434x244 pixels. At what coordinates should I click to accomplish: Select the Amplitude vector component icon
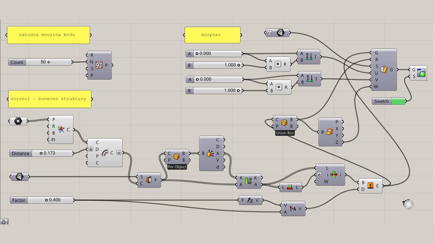[x=293, y=208]
